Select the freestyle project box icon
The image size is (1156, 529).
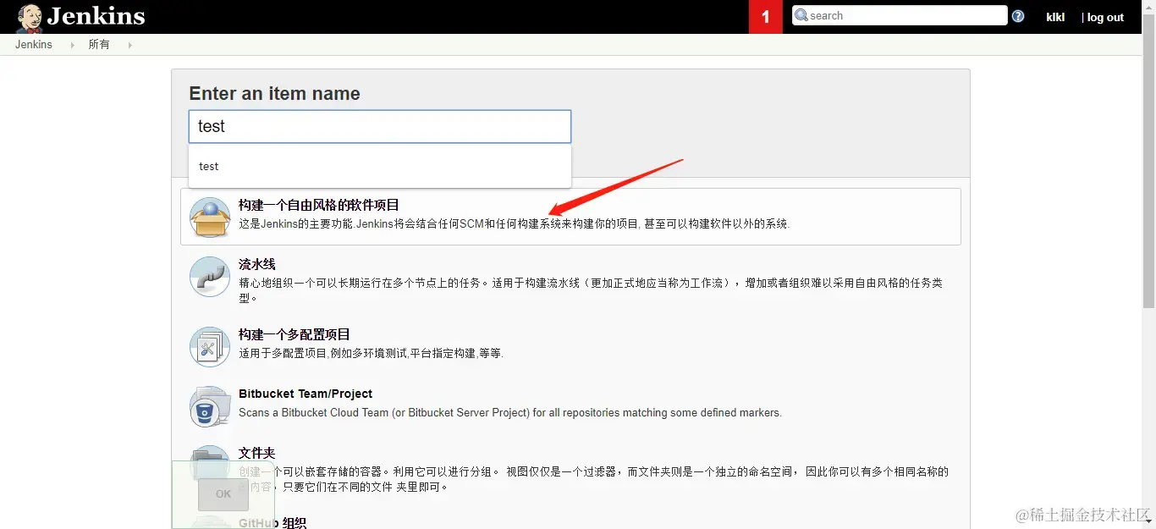(x=210, y=218)
